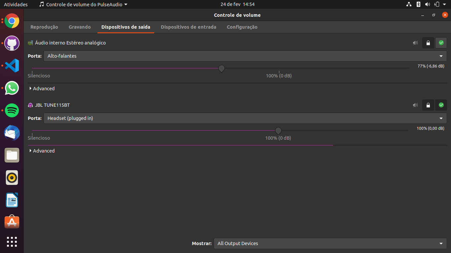Screen dimensions: 451x253
Task: Click the Áudio interno sound card icon
Action: (x=30, y=43)
